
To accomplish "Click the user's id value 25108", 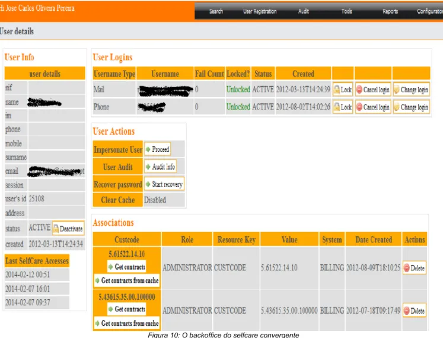I will (36, 199).
